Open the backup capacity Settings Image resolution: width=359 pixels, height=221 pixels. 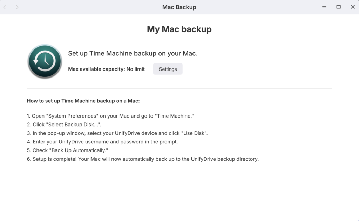(x=168, y=69)
